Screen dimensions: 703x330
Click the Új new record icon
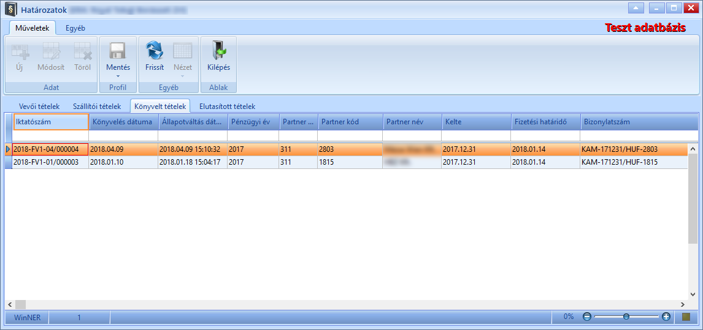(19, 51)
